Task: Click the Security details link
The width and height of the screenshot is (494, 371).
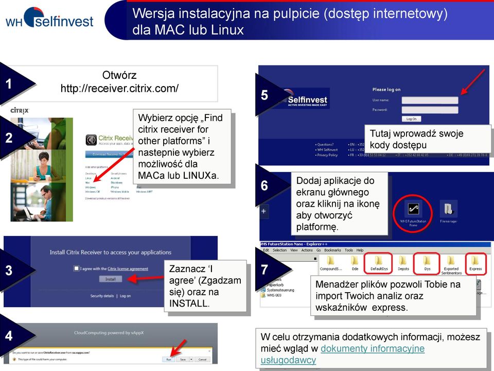Action: click(102, 296)
